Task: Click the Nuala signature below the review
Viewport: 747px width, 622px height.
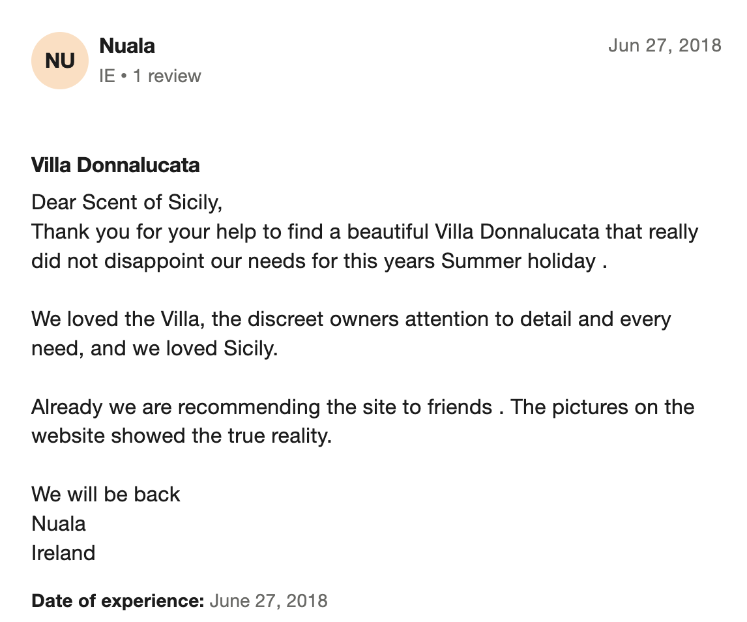Action: point(59,524)
